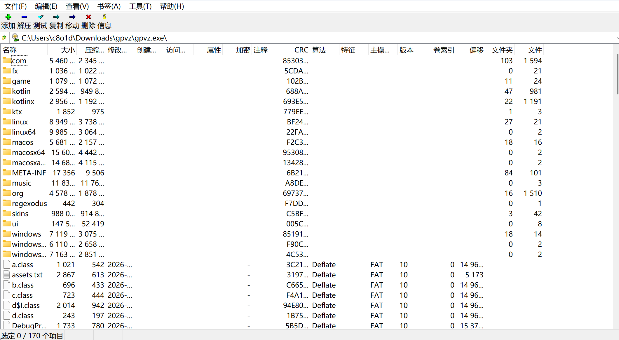Click the Test (测试) checkmark icon
The height and width of the screenshot is (340, 619).
point(40,17)
